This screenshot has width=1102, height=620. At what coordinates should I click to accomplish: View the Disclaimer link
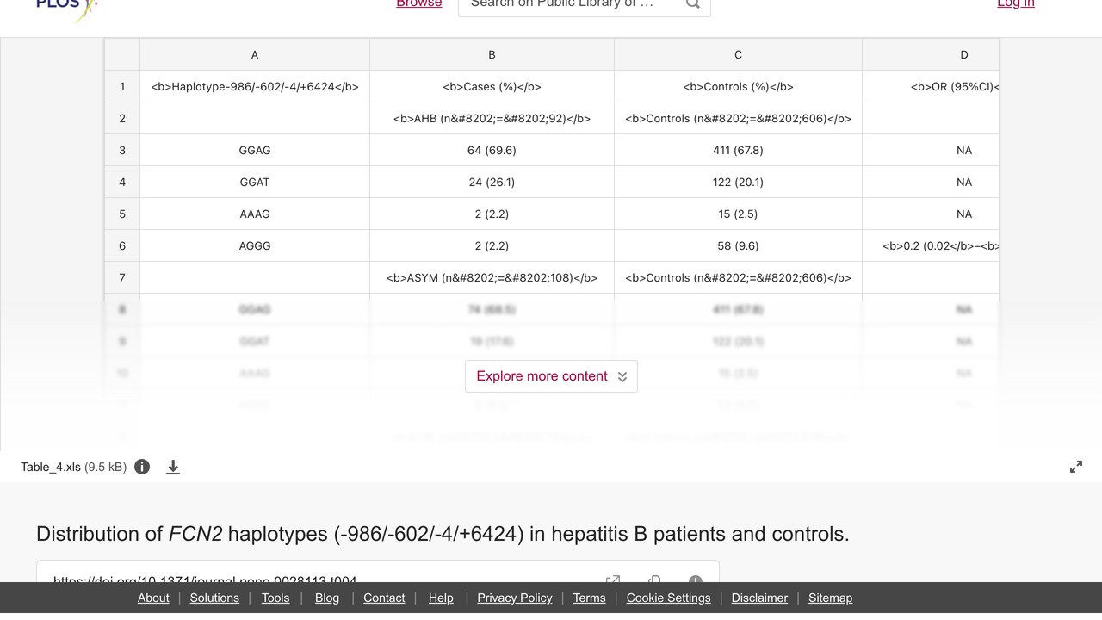tap(759, 598)
